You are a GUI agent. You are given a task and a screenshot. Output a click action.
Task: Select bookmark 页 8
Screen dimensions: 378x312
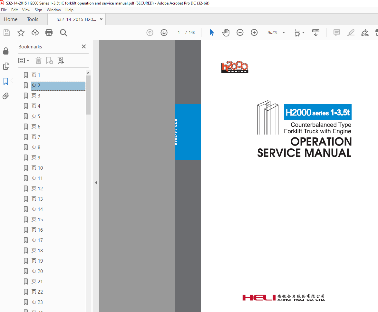tap(36, 147)
